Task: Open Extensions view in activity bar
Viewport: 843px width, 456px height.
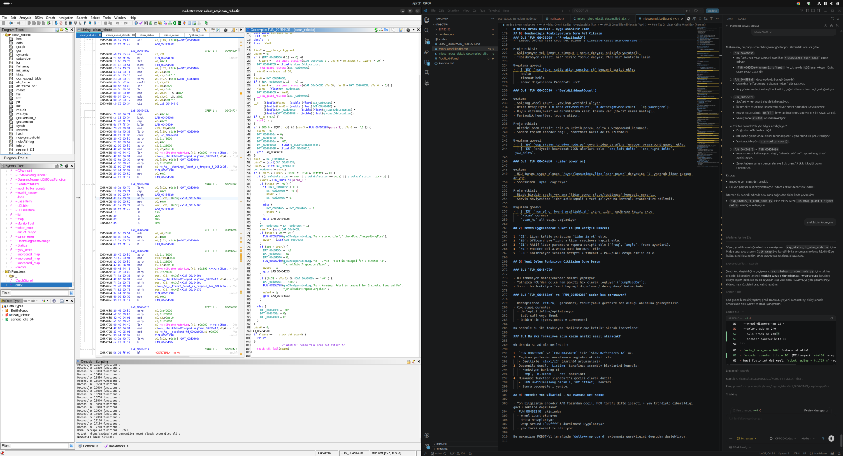Action: pyautogui.click(x=427, y=62)
